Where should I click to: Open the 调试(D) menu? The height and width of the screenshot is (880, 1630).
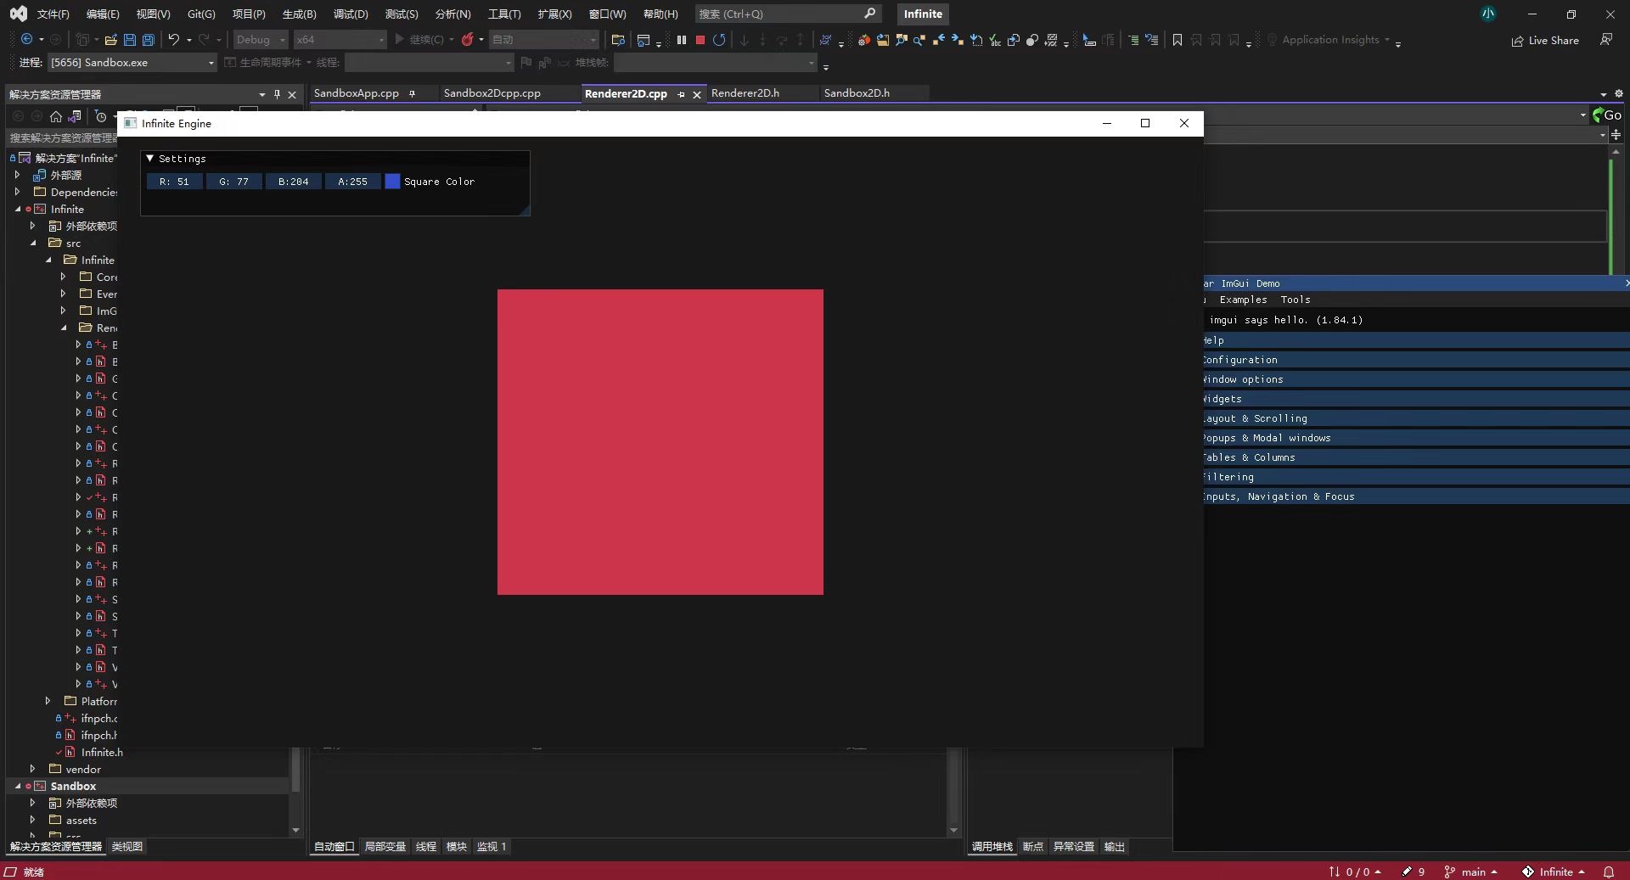(x=351, y=14)
